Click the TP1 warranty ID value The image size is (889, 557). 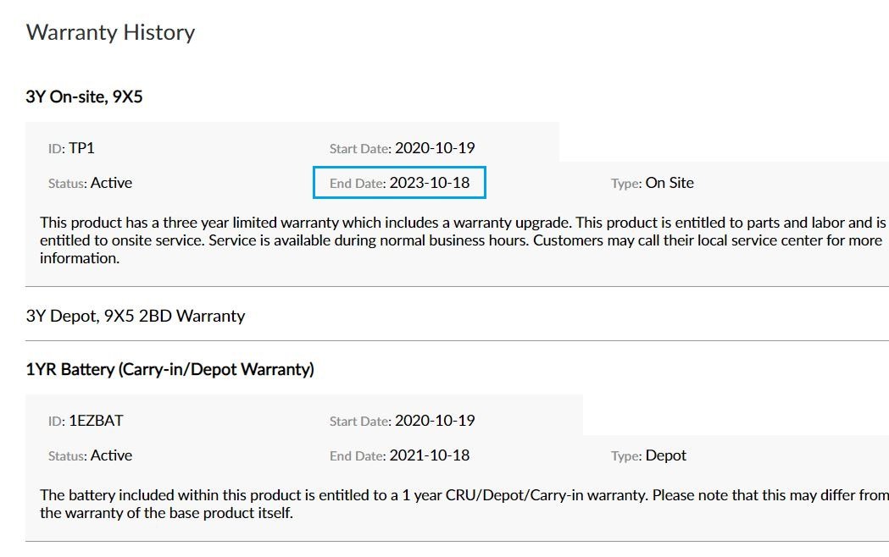click(x=82, y=148)
